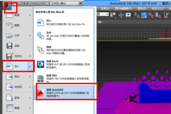Choose 合并 to merge 3ds Max objects
The height and width of the screenshot is (114, 171).
click(x=64, y=36)
